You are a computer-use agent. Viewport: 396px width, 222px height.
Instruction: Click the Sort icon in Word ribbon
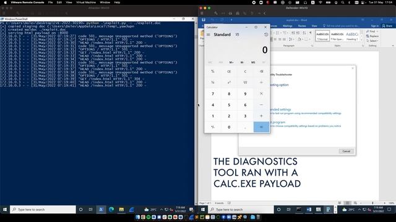(x=304, y=33)
